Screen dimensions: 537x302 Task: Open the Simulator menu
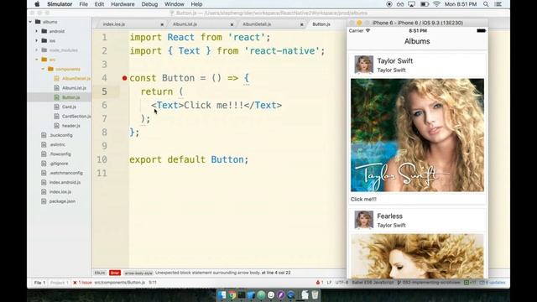60,4
